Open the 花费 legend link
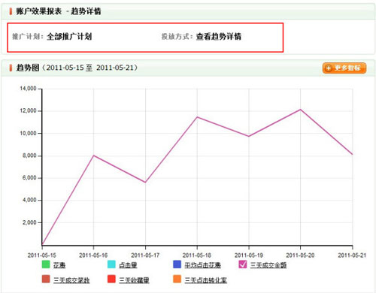 [x=59, y=265]
